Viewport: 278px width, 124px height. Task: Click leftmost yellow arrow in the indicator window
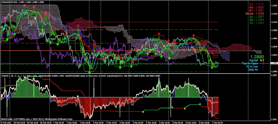pos(143,112)
